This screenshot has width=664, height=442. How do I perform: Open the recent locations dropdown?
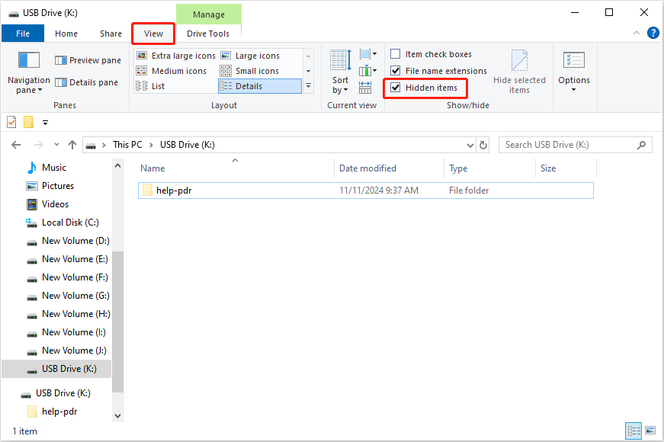tap(56, 146)
